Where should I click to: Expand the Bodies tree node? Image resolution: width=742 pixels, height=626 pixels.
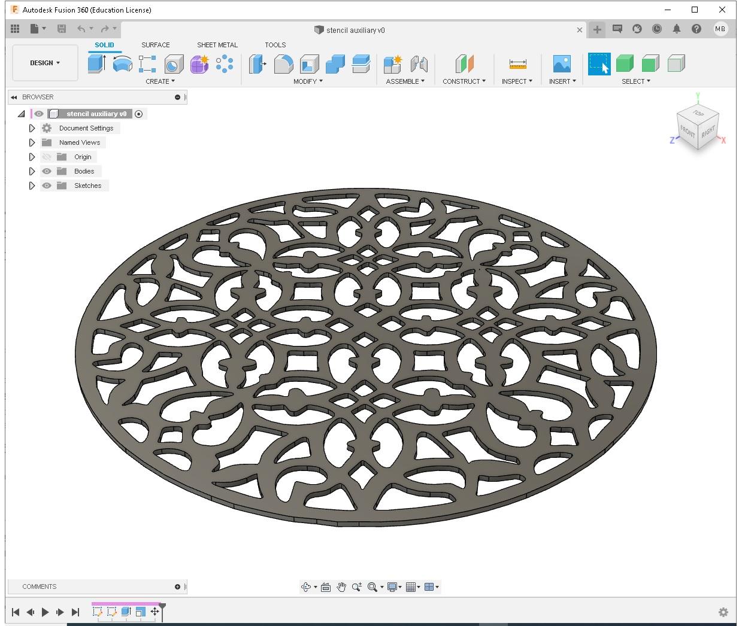[32, 171]
